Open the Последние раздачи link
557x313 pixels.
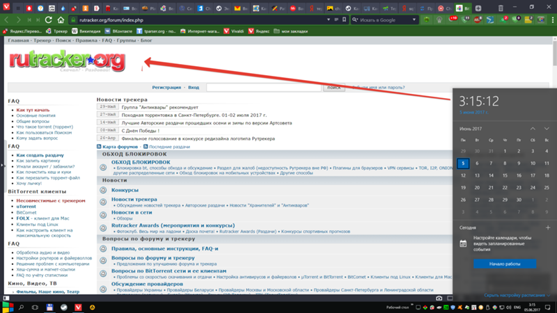[x=169, y=147]
